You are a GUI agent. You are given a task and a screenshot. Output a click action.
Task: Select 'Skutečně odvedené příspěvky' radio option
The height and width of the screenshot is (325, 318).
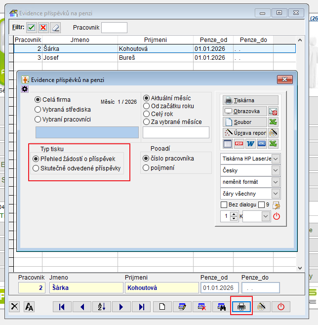(36, 168)
